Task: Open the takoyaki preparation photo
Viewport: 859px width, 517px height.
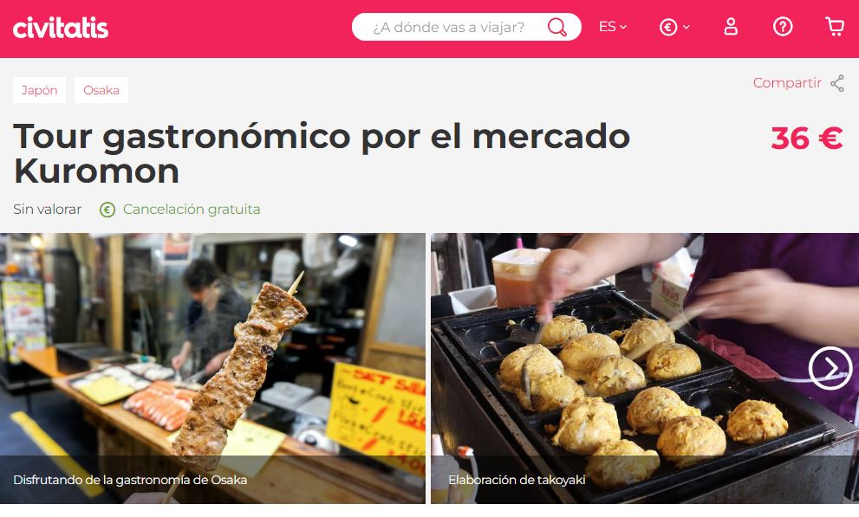Action: click(x=645, y=368)
